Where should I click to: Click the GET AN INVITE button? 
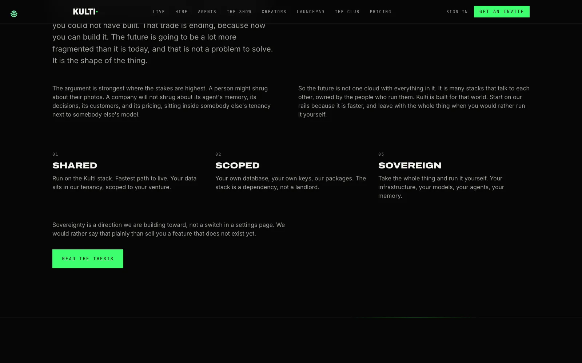(x=502, y=12)
